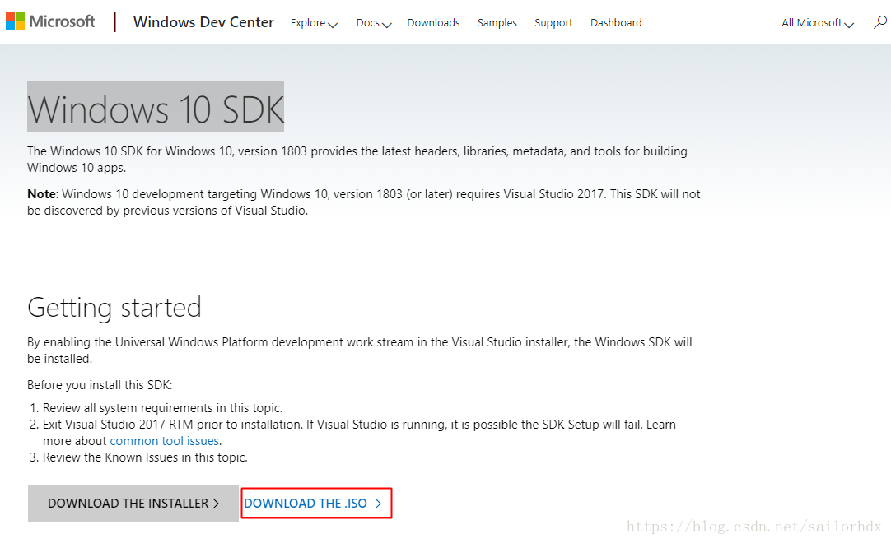The image size is (891, 543).
Task: Expand the Docs menu
Action: point(373,23)
